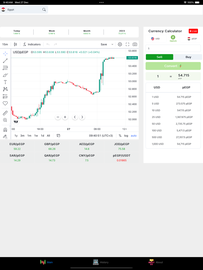Open the About tab

pyautogui.click(x=155, y=262)
